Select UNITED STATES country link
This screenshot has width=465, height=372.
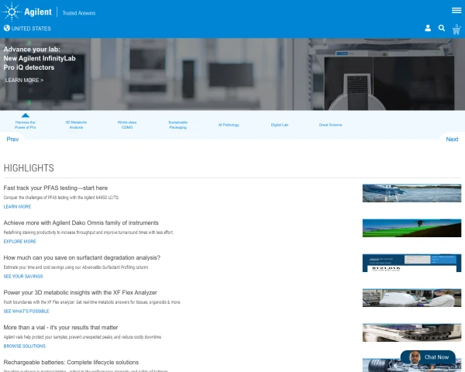[31, 29]
